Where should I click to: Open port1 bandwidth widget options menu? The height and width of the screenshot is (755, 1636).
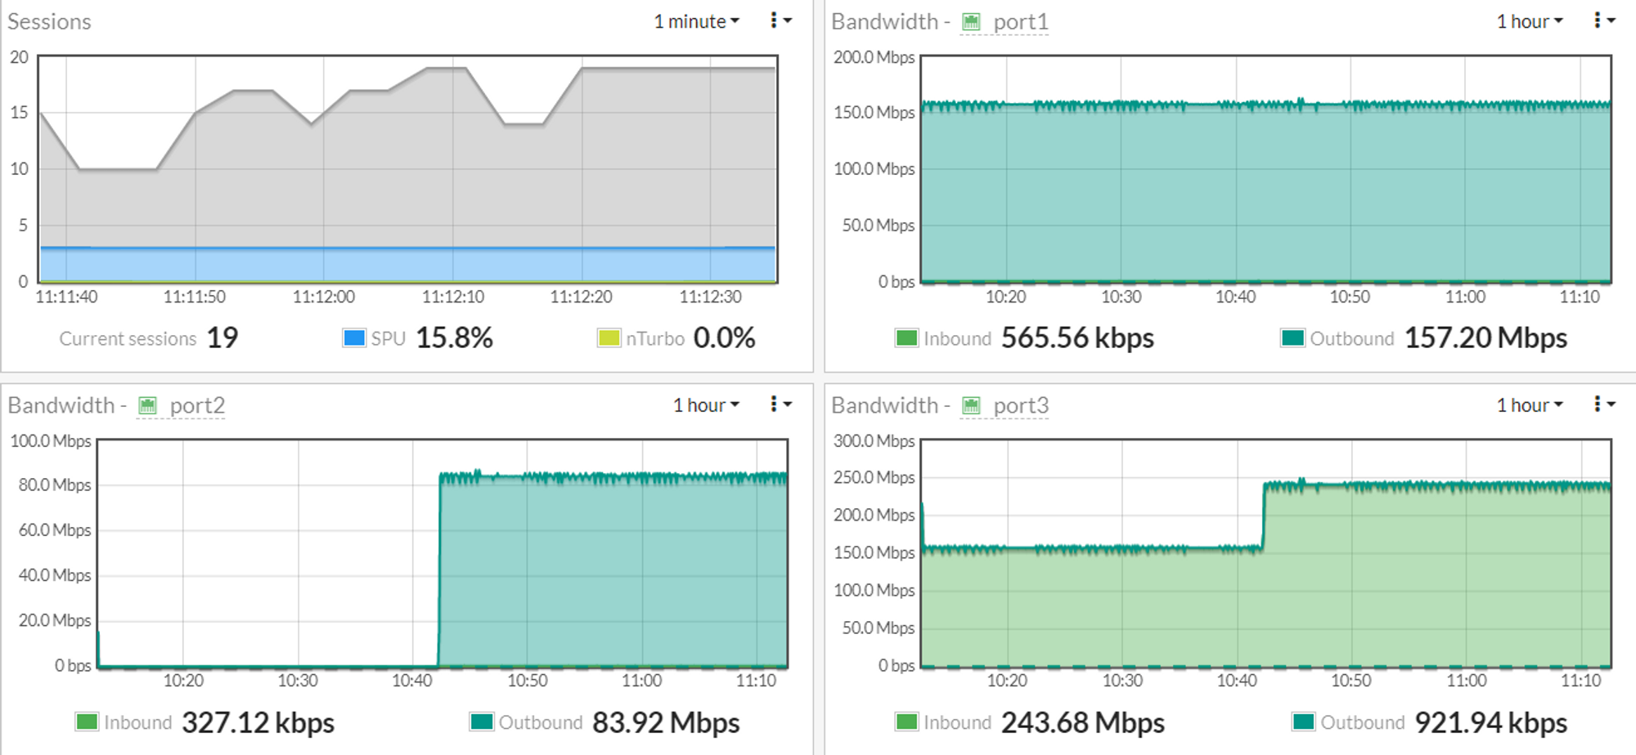[x=1603, y=20]
